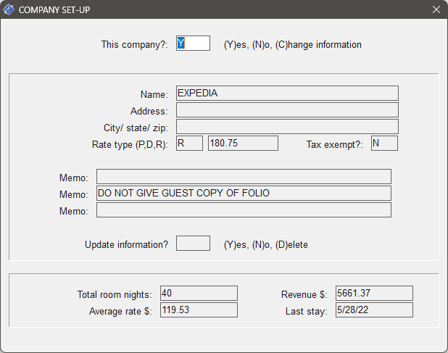Click the Last stay date field
The height and width of the screenshot is (353, 448).
pyautogui.click(x=373, y=310)
